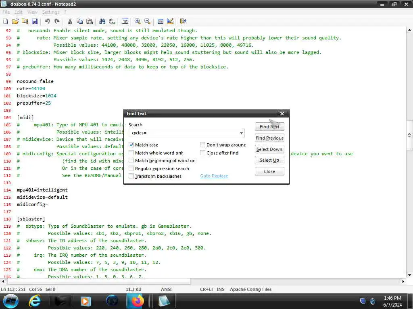Click the Close button in Find Text
The width and height of the screenshot is (413, 309).
click(x=269, y=171)
